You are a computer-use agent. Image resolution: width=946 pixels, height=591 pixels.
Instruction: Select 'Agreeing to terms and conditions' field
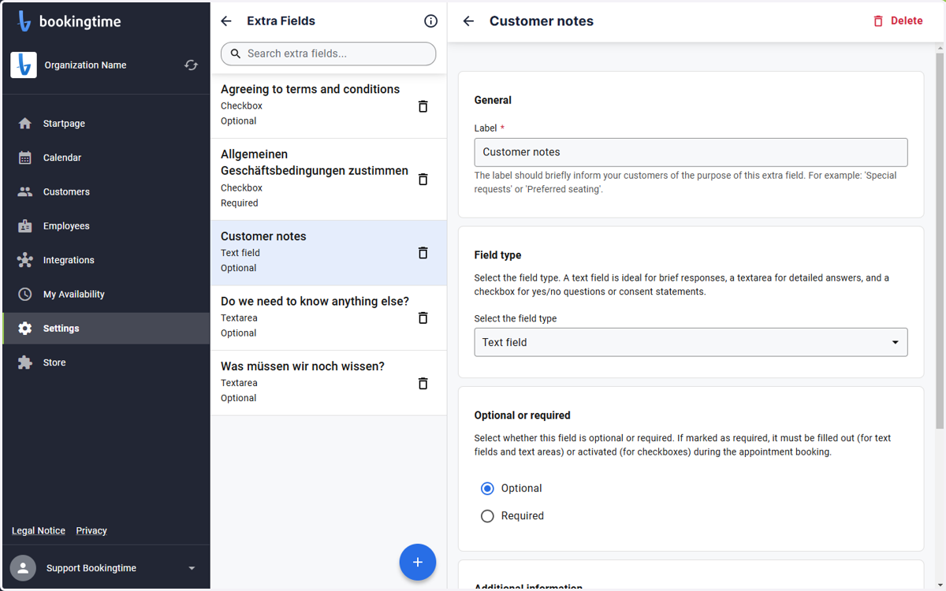pyautogui.click(x=328, y=106)
